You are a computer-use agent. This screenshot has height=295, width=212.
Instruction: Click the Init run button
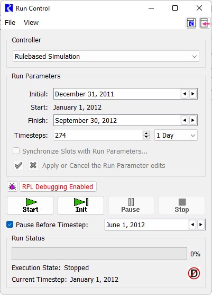coord(81,205)
